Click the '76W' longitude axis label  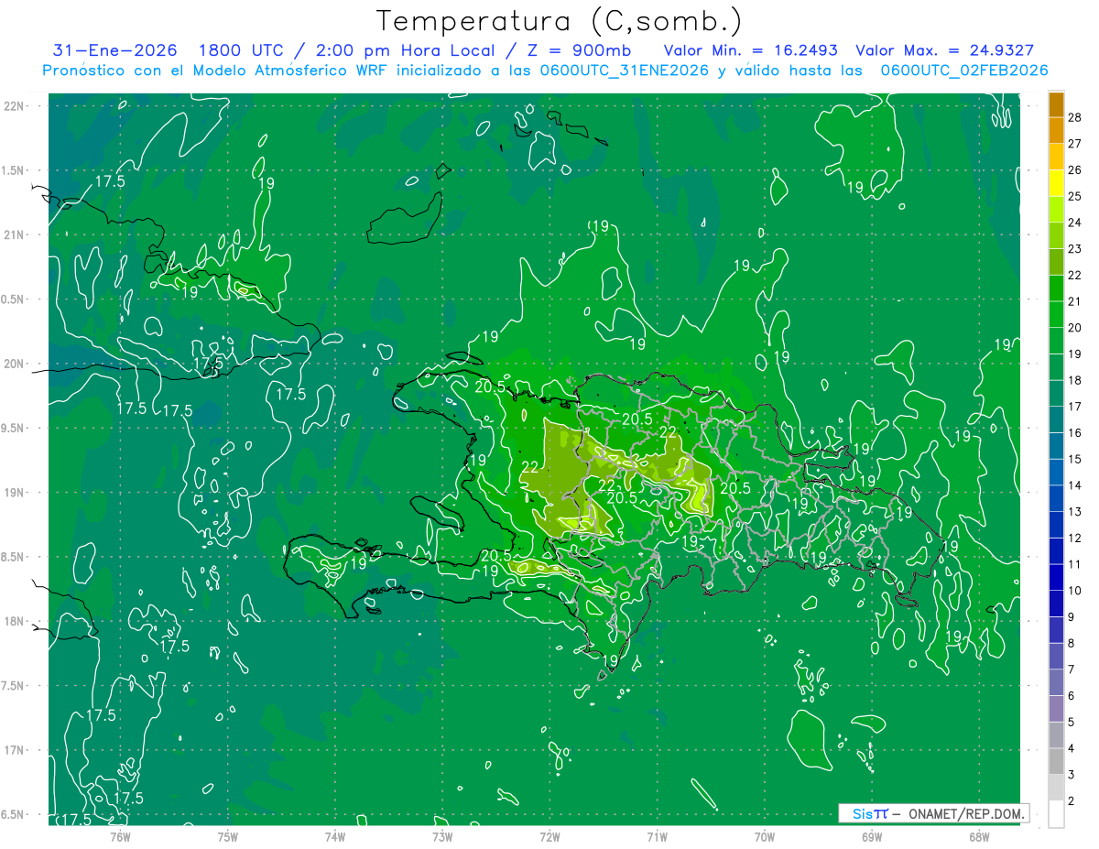[x=120, y=836]
